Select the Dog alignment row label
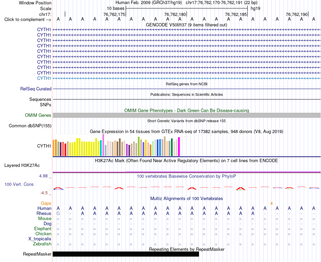This screenshot has width=321, height=262. (x=47, y=224)
